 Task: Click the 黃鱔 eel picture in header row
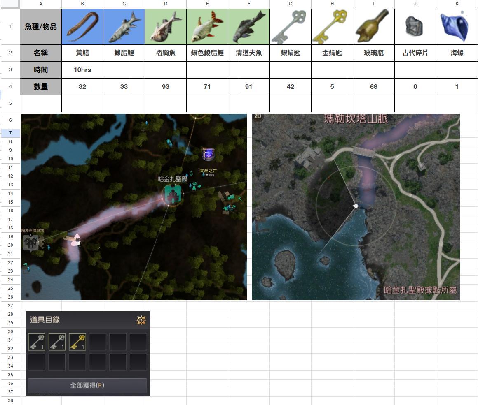(x=82, y=27)
